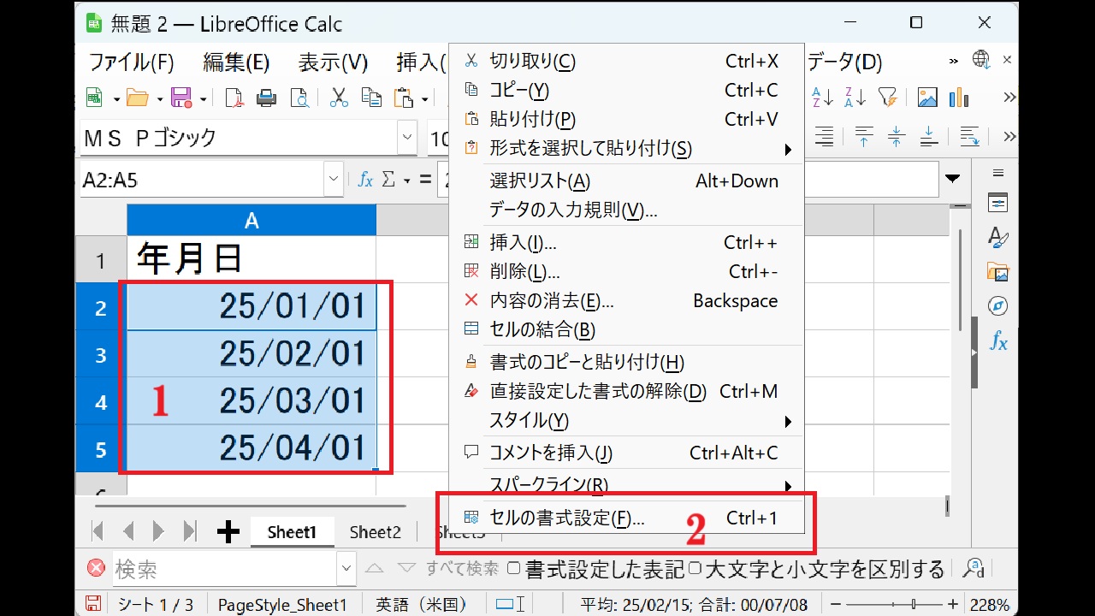Click the find previous up arrow
1095x616 pixels.
coord(375,568)
